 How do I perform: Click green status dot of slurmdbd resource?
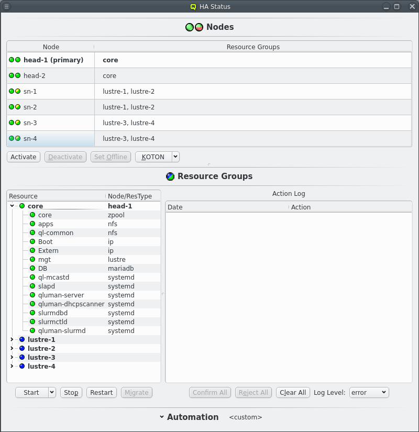32,313
